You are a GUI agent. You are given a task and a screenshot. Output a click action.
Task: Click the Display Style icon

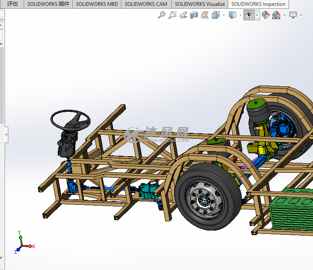pyautogui.click(x=232, y=15)
